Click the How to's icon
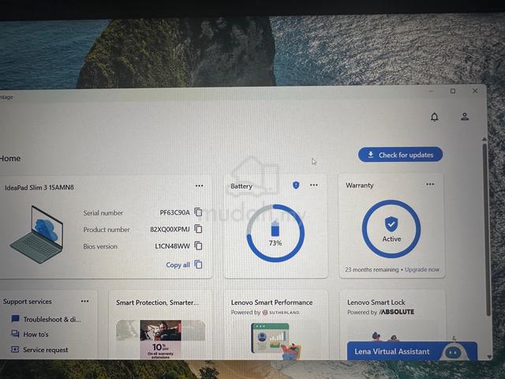 pos(15,333)
